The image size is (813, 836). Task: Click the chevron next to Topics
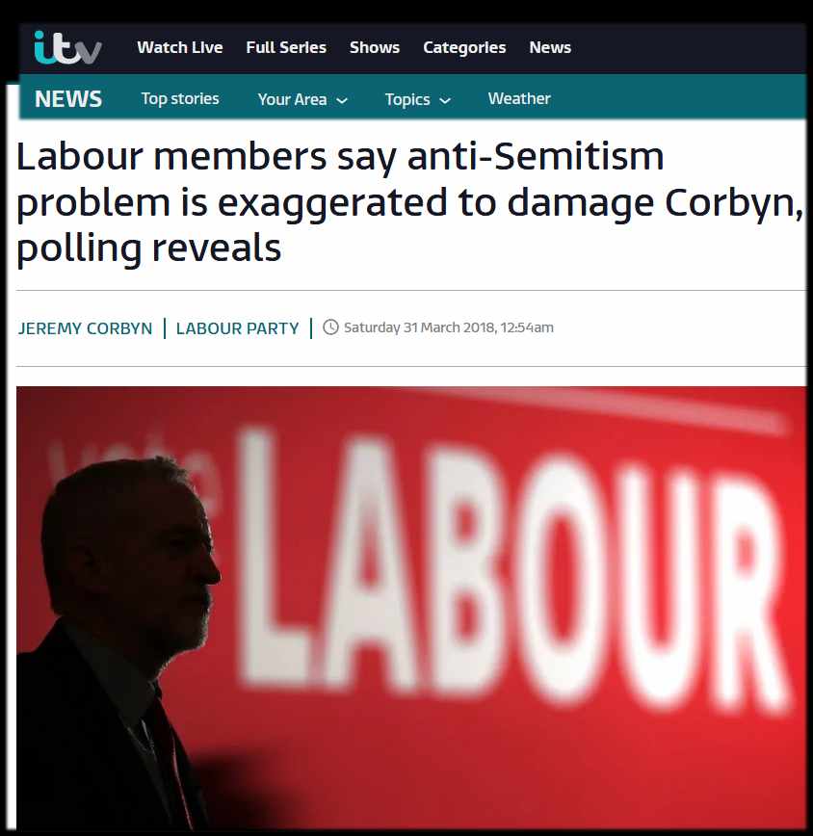445,100
